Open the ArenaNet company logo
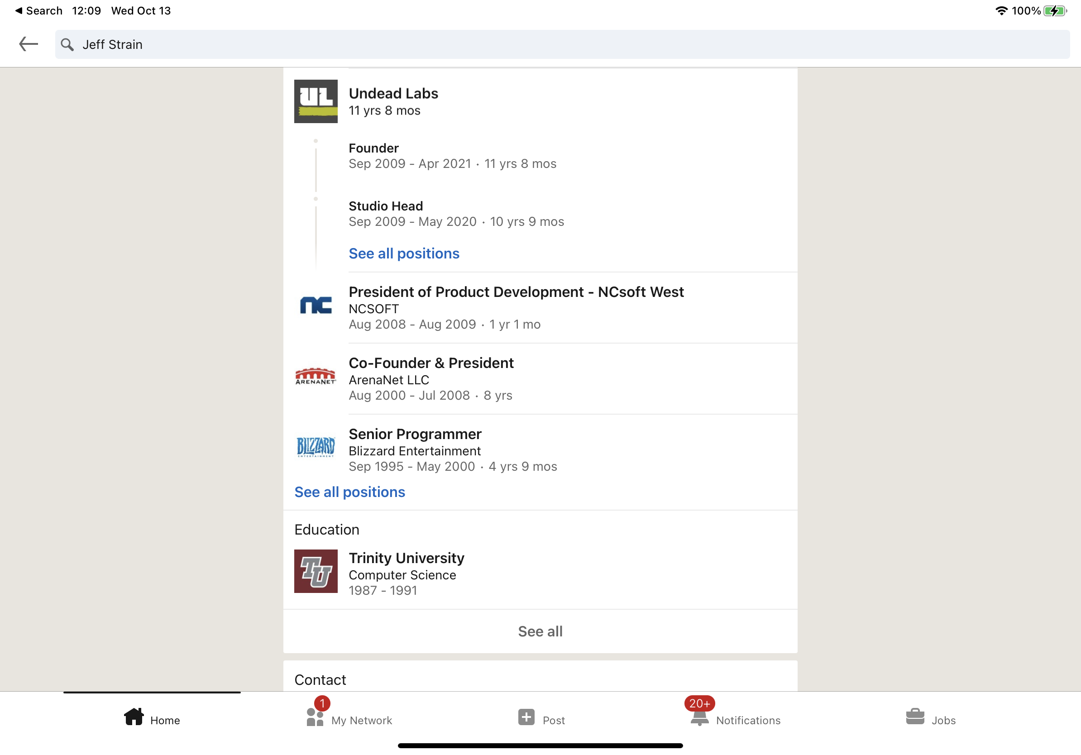Image resolution: width=1081 pixels, height=755 pixels. (316, 376)
